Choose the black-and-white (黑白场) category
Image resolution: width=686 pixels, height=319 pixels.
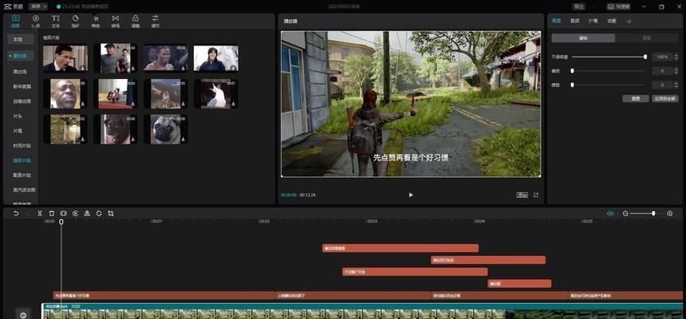coord(20,71)
